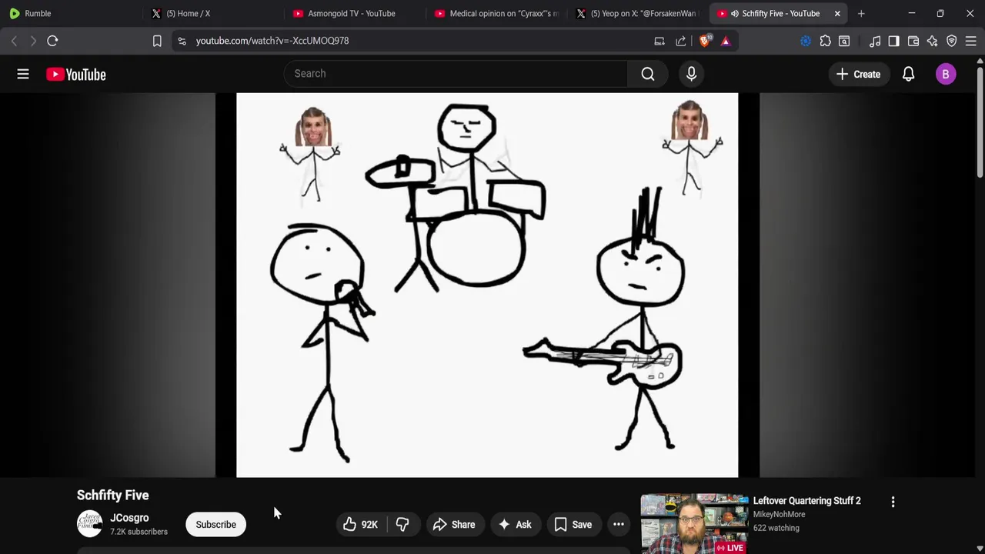The width and height of the screenshot is (985, 554).
Task: Click the URL address bar
Action: tap(416, 41)
